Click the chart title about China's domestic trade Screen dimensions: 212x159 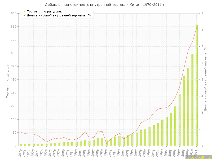(106, 5)
